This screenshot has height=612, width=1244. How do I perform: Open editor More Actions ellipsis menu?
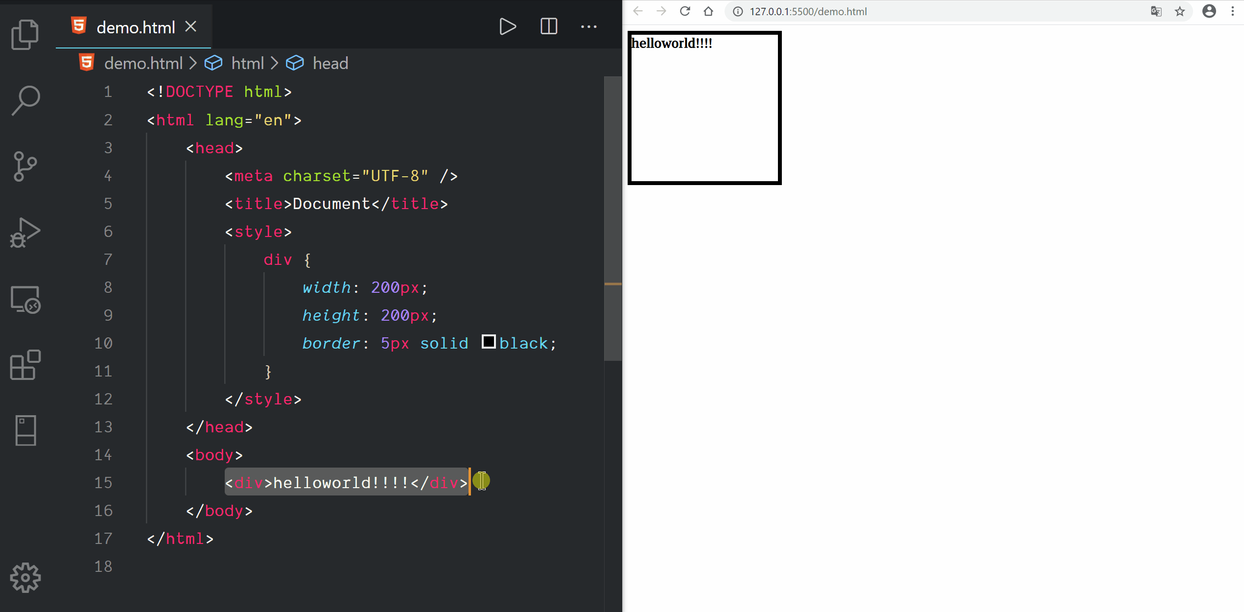point(588,26)
